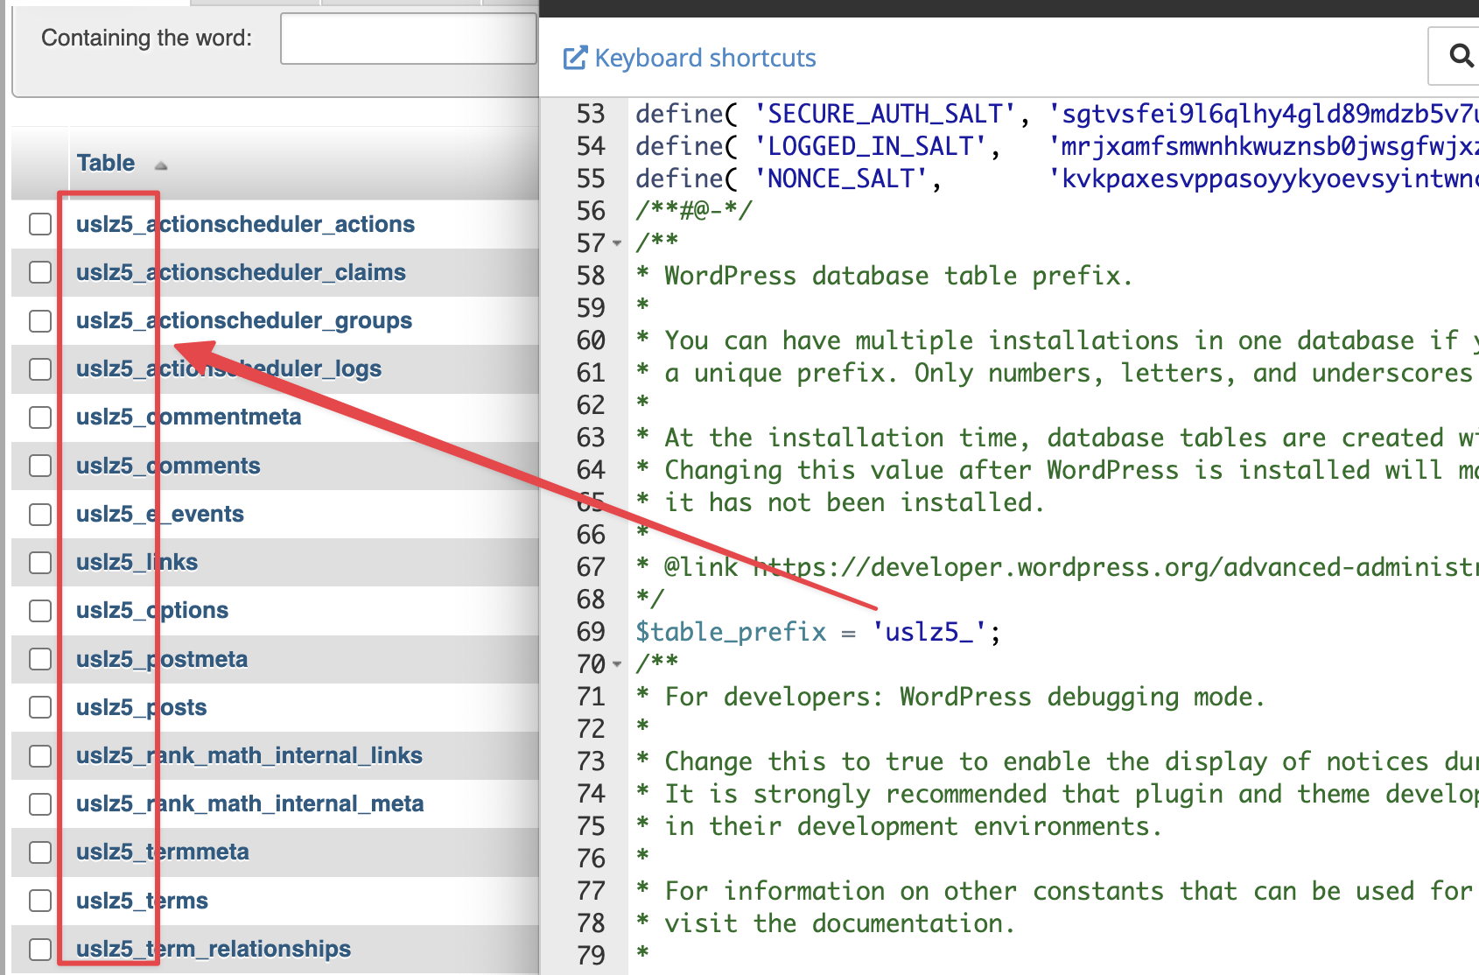Viewport: 1479px width, 975px height.
Task: Open the uslz5_terms table
Action: click(x=142, y=901)
